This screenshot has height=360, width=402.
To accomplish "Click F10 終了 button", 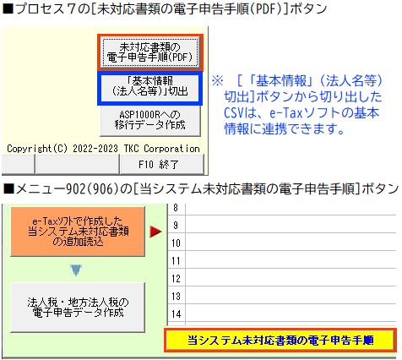I will [162, 164].
